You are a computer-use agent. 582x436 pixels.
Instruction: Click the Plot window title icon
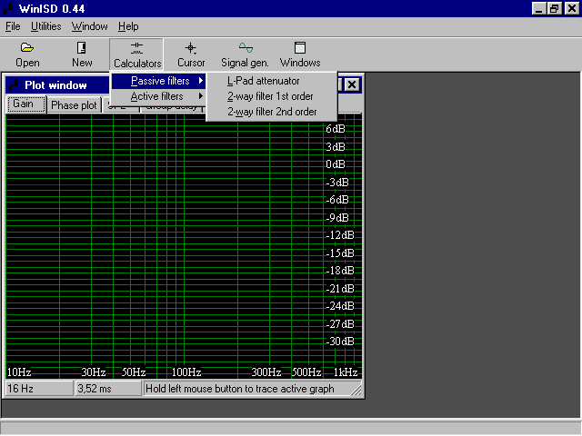coord(15,84)
